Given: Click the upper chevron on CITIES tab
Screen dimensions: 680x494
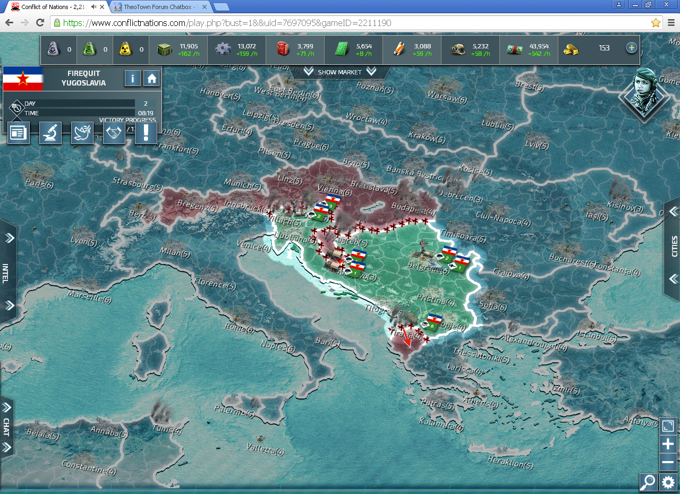Looking at the screenshot, I should click(674, 211).
